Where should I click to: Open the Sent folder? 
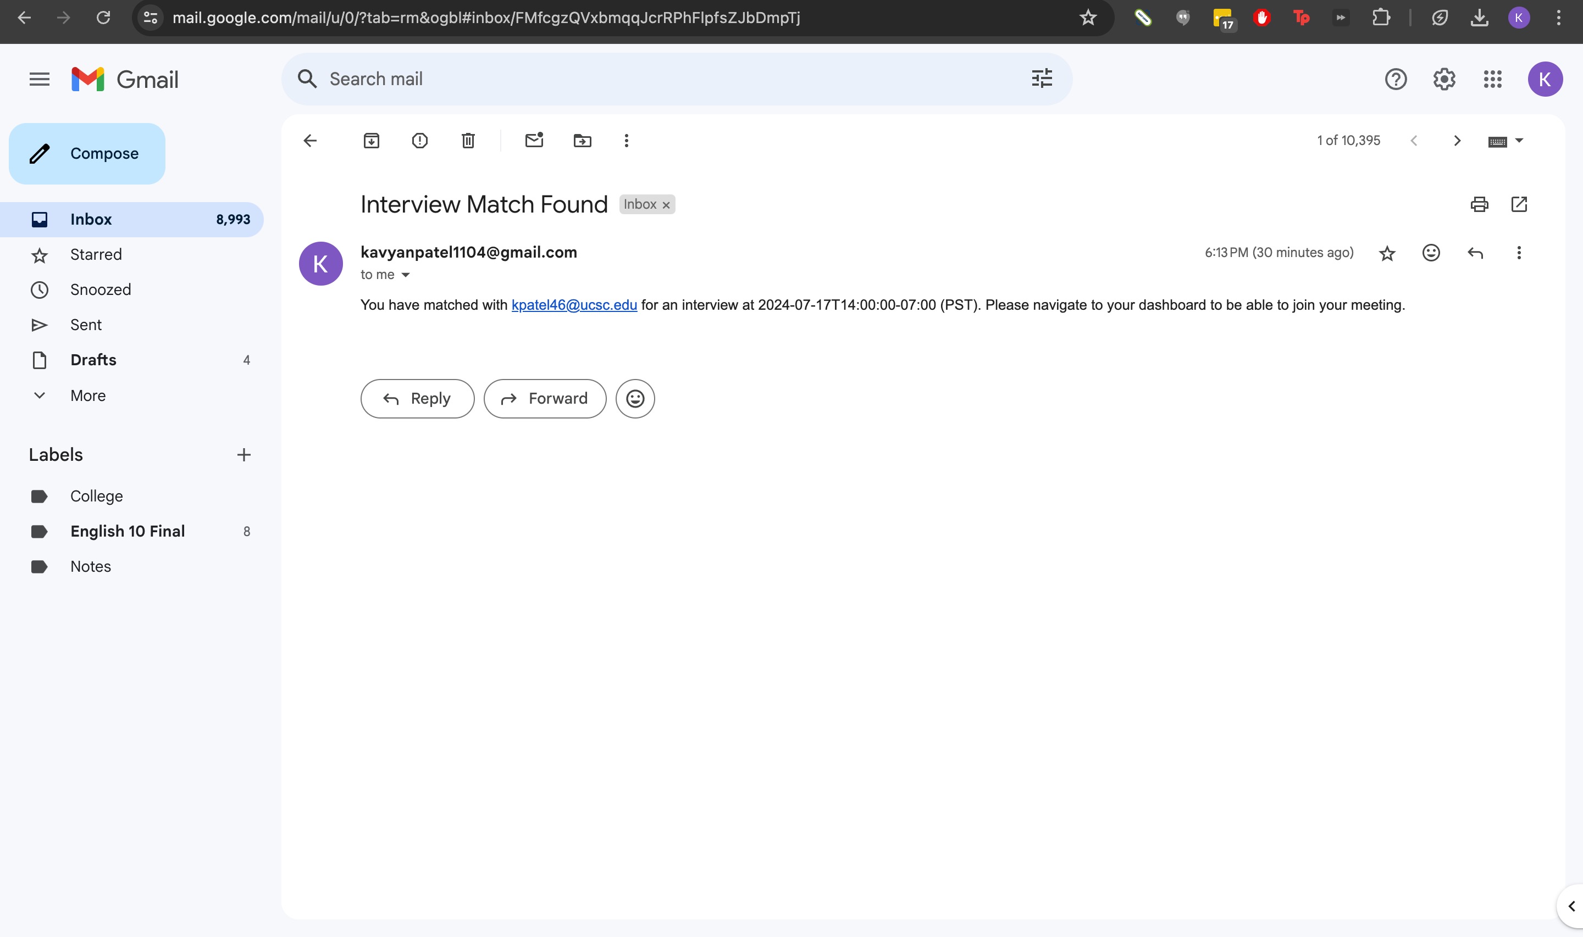pyautogui.click(x=86, y=325)
